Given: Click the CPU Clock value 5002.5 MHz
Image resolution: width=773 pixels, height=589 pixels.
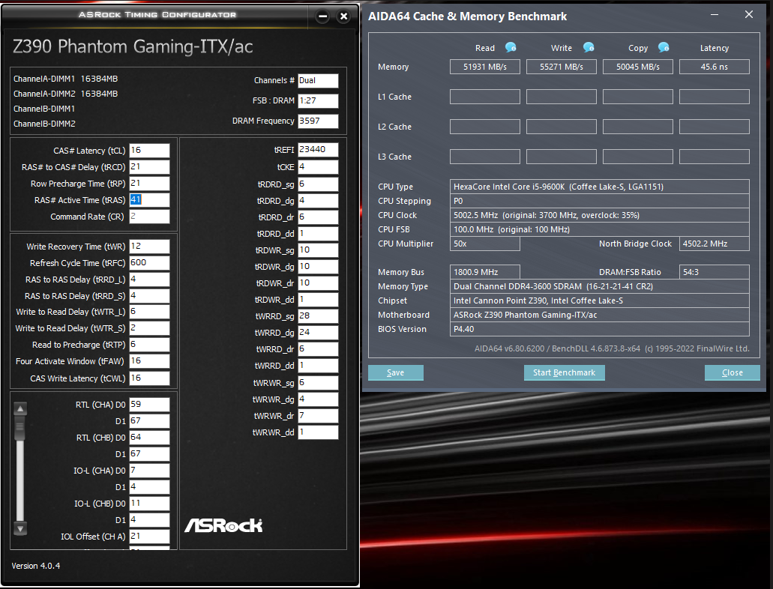Looking at the screenshot, I should [600, 215].
